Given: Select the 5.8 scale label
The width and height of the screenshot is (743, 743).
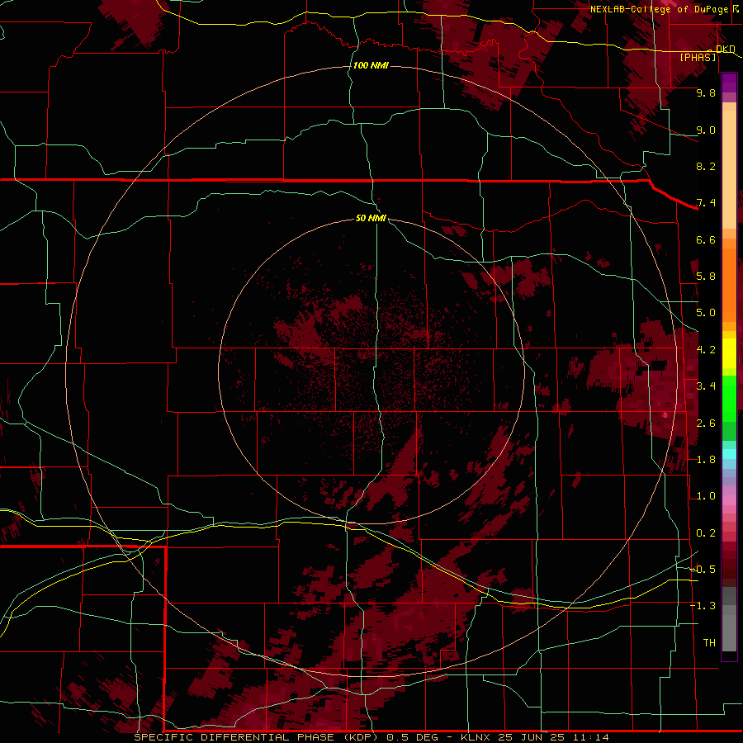Looking at the screenshot, I should [706, 277].
